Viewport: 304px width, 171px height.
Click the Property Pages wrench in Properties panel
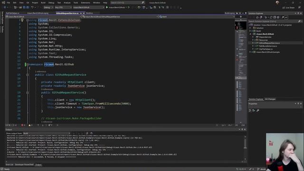257,111
